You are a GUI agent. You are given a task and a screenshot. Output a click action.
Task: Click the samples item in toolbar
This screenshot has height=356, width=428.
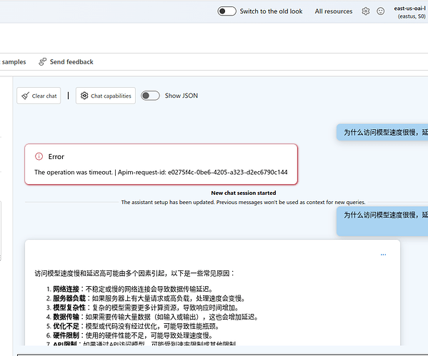tap(13, 62)
